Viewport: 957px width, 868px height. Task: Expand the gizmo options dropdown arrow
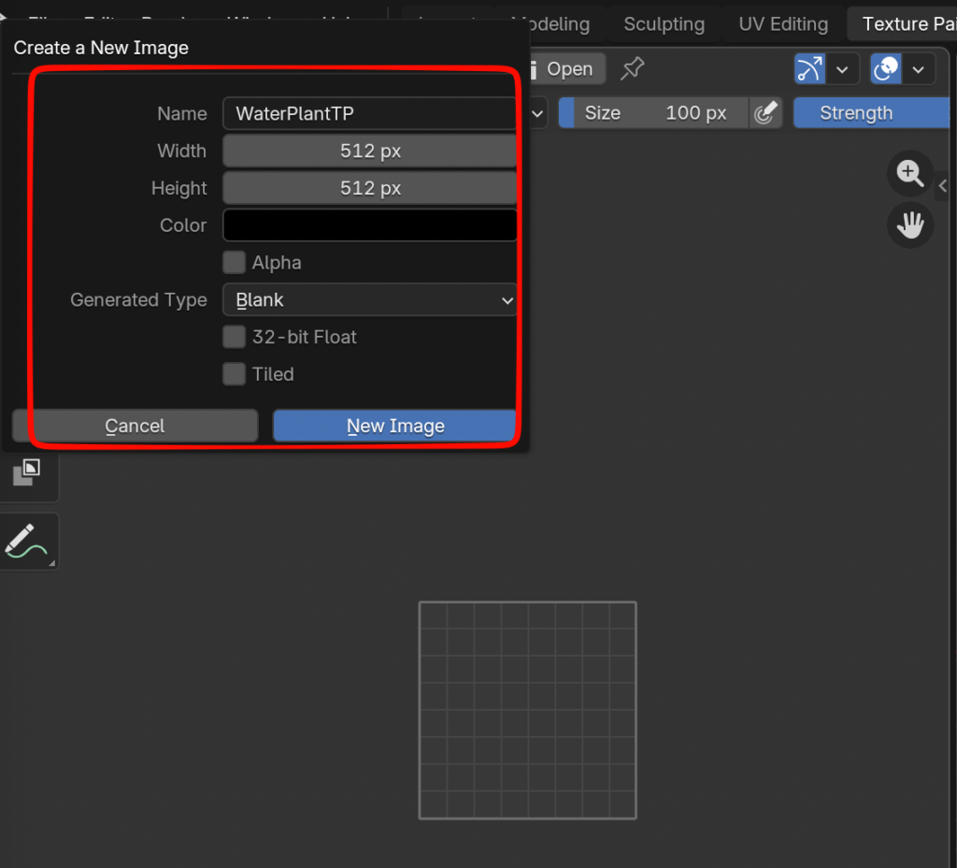point(843,69)
